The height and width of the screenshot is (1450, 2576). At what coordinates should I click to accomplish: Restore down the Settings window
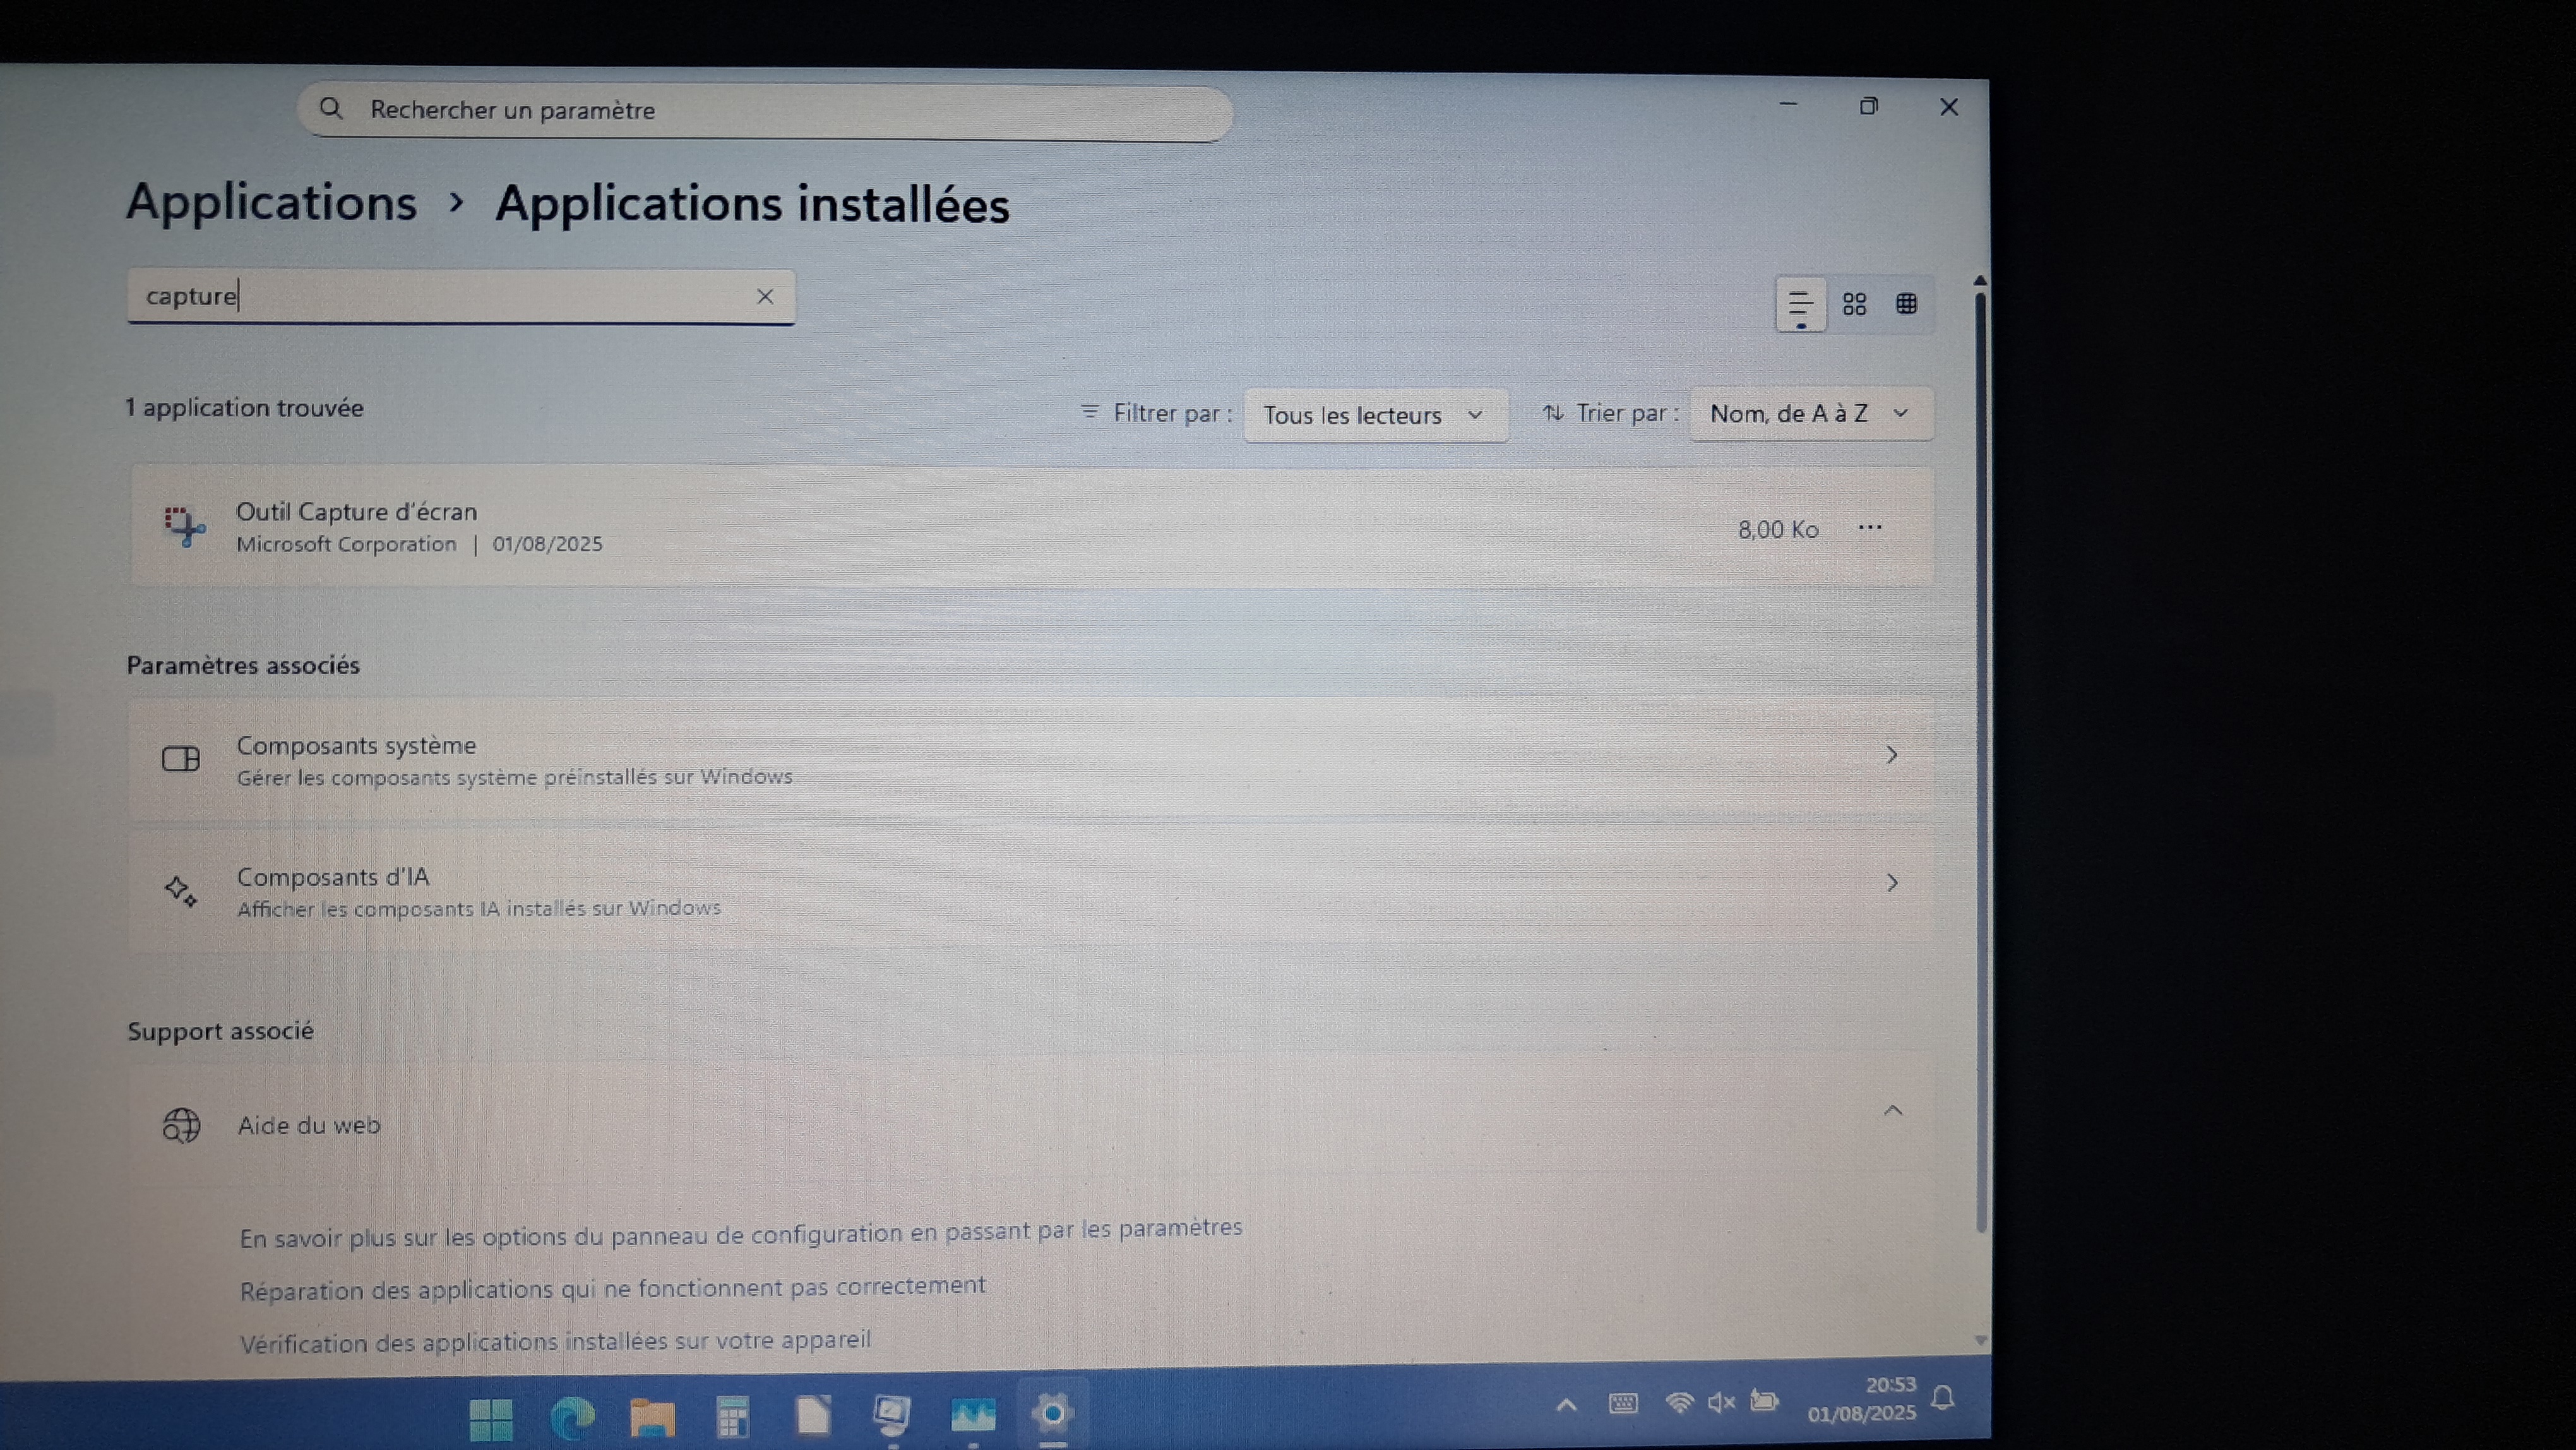1869,106
